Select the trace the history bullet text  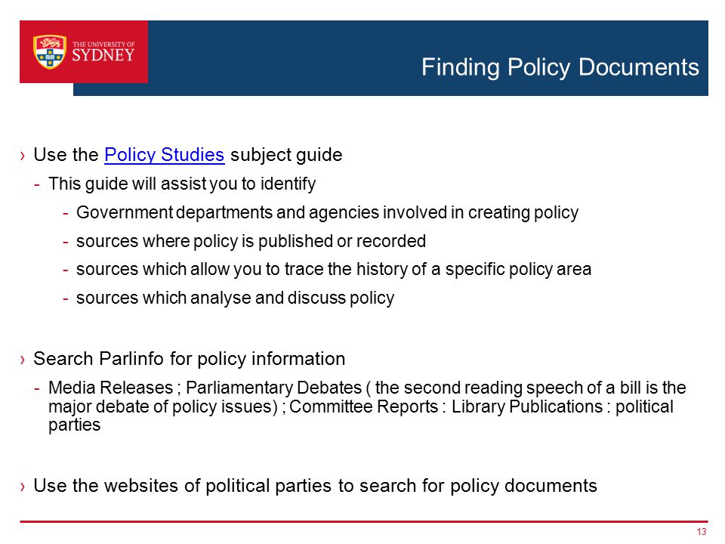point(334,269)
